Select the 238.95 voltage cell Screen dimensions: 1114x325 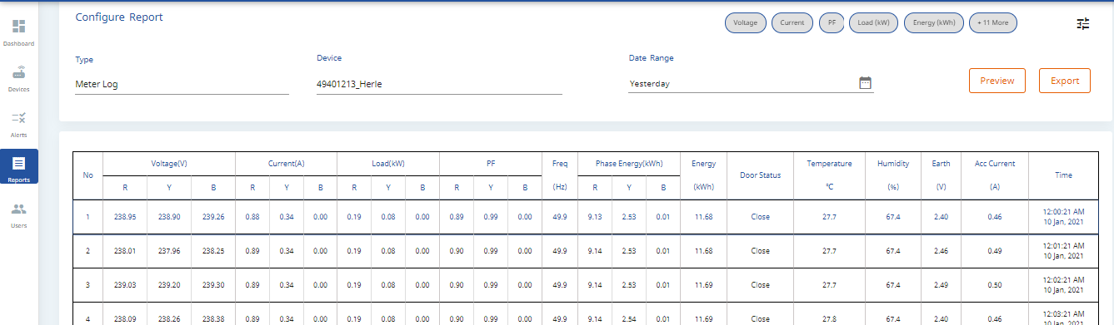pos(125,216)
